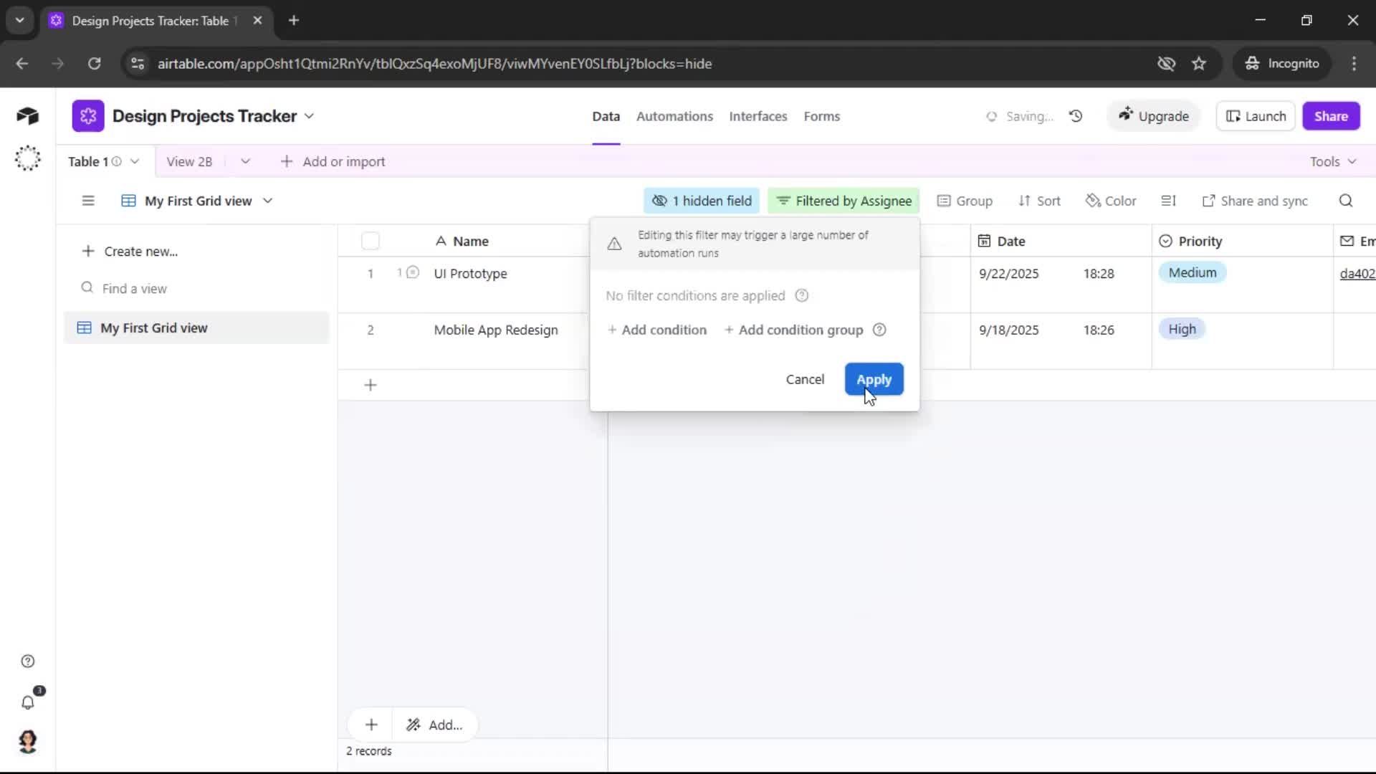Expand the Table 1 dropdown chevron
Image resolution: width=1376 pixels, height=774 pixels.
click(135, 162)
